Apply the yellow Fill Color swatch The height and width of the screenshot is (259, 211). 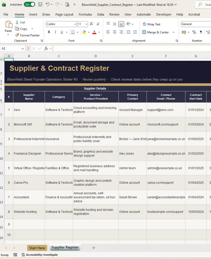84,32
